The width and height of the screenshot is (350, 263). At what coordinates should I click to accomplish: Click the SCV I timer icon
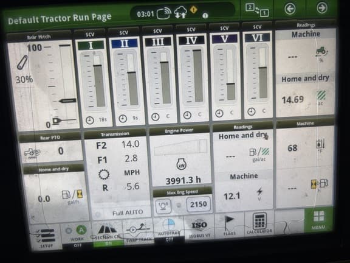pyautogui.click(x=90, y=121)
